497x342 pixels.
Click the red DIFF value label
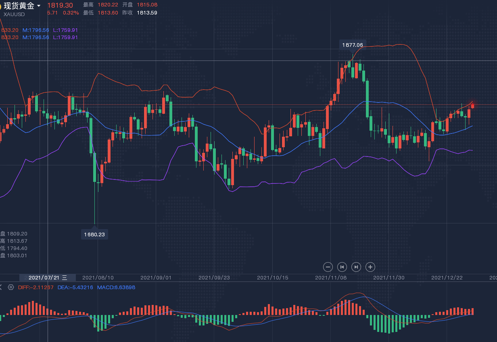point(36,287)
